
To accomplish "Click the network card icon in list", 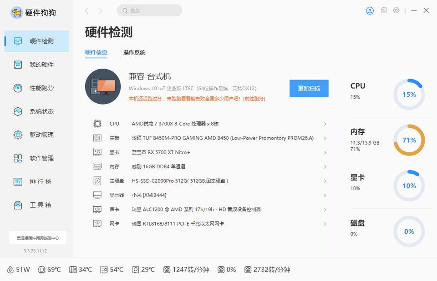I will [x=97, y=224].
